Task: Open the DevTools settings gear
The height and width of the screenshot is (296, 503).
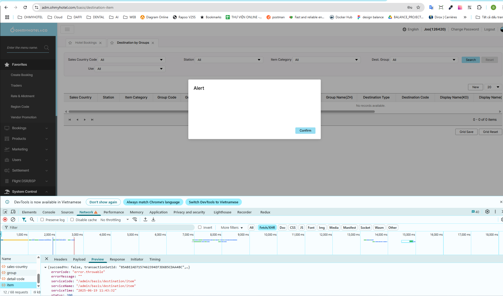Action: click(487, 212)
